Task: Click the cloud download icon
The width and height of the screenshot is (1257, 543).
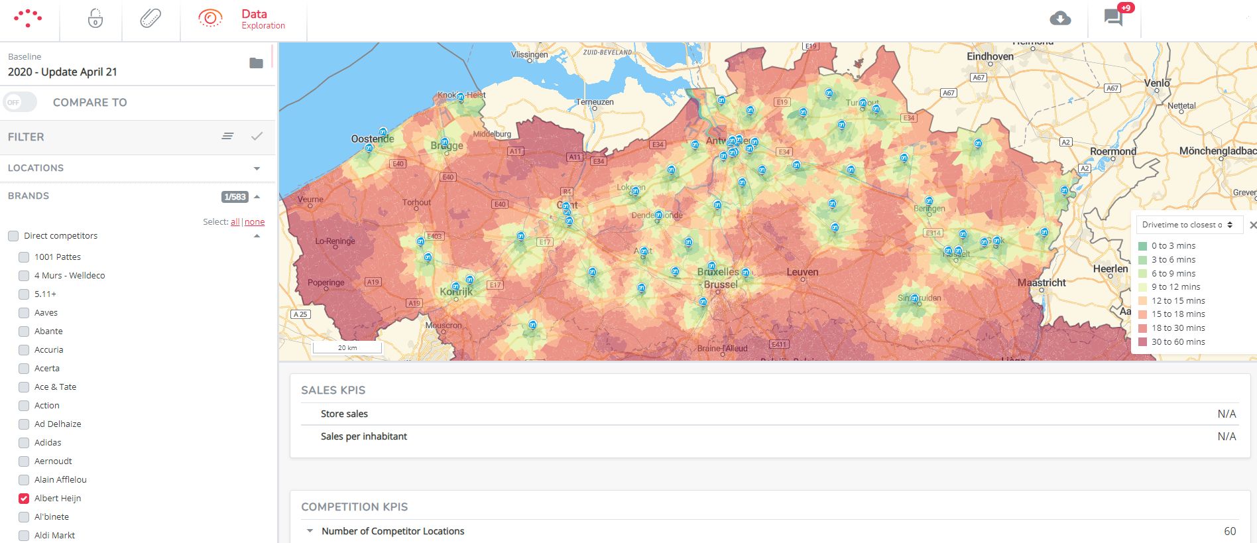Action: point(1060,19)
